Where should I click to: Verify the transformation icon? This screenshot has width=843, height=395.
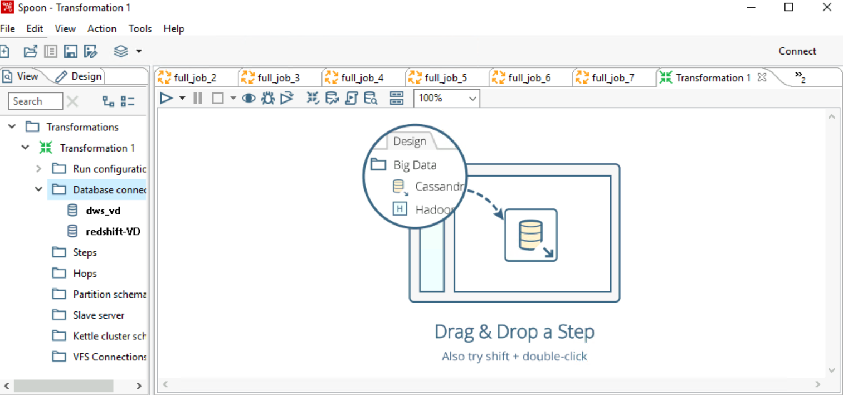click(x=313, y=99)
